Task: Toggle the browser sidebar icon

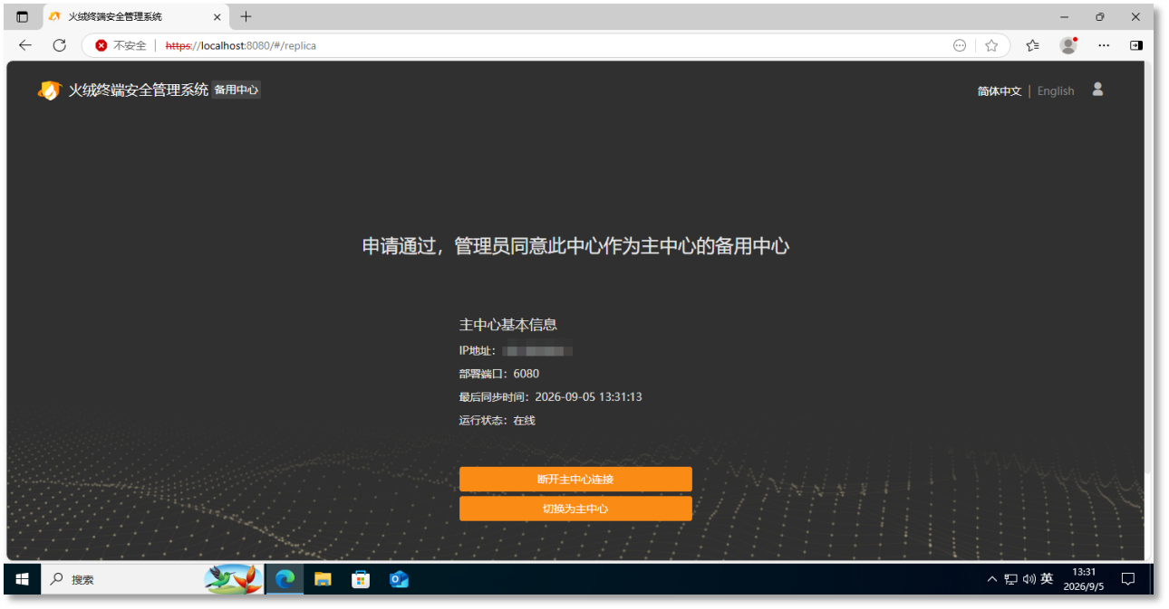Action: click(1135, 45)
